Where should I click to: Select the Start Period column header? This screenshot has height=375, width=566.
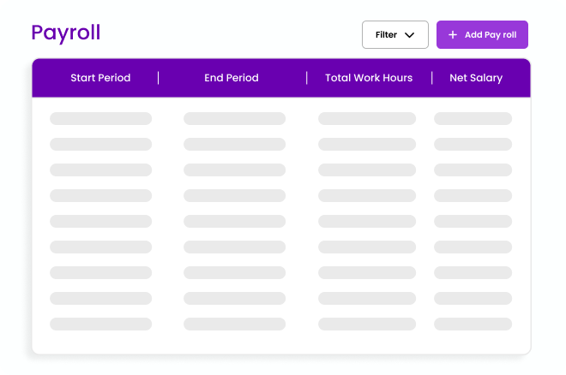click(x=100, y=78)
